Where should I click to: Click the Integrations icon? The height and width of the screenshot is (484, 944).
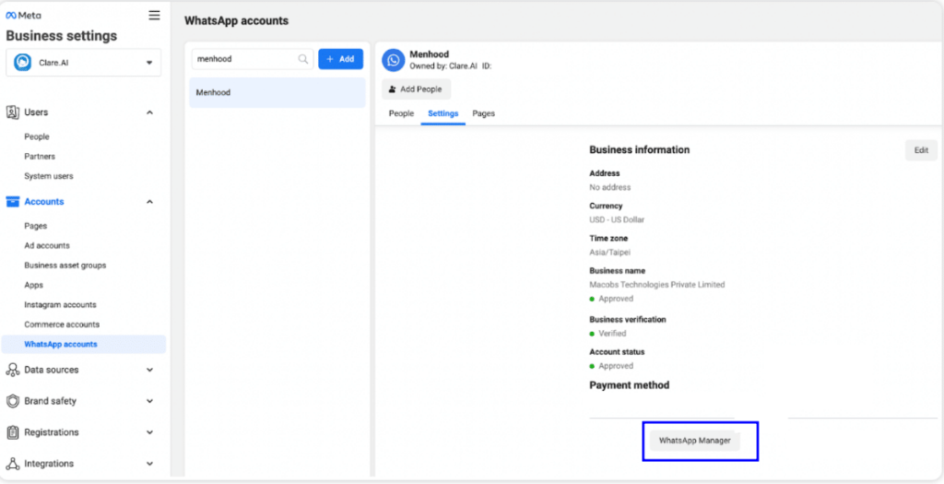click(13, 464)
